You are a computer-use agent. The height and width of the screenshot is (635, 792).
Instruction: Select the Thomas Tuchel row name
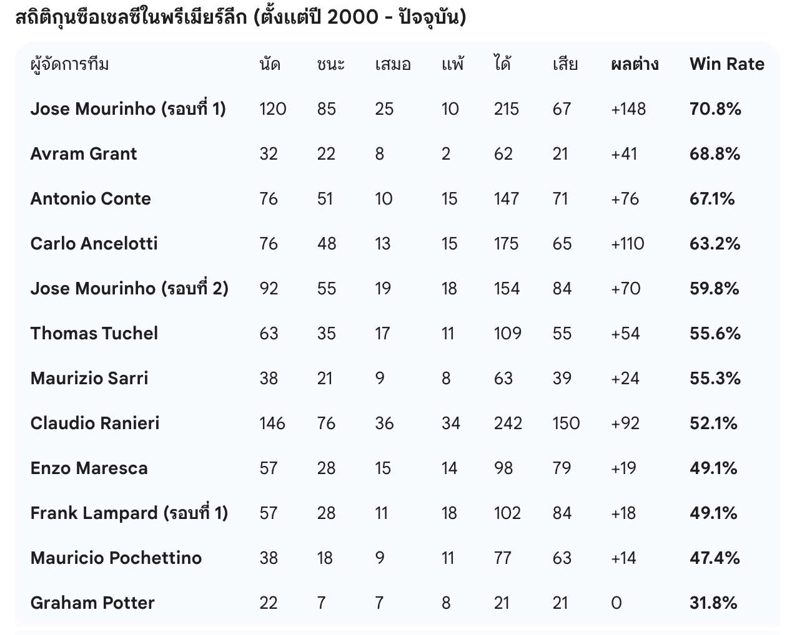coord(94,334)
